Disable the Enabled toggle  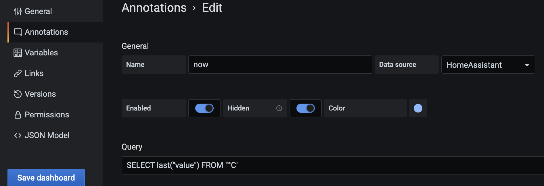click(x=204, y=108)
